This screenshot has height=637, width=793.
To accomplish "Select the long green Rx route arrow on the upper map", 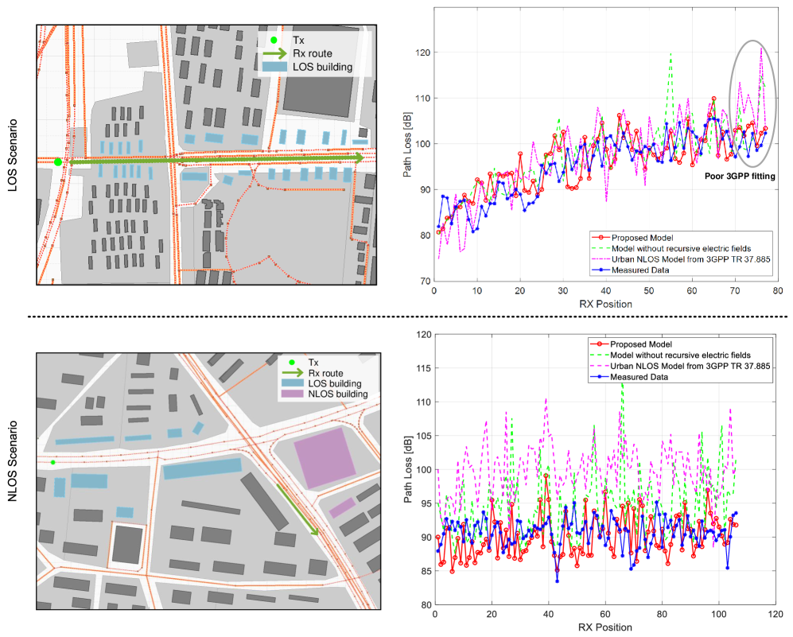I will point(215,159).
